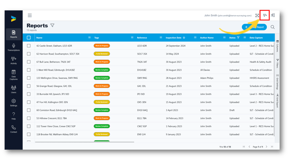Open the Columns side panel tab
Screen dimensions: 289x159
pyautogui.click(x=277, y=46)
